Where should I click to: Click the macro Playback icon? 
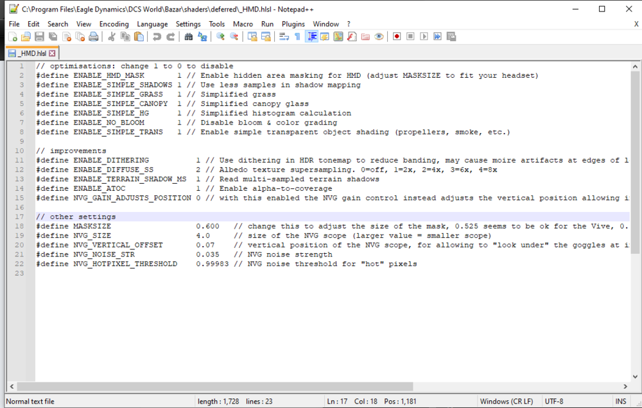click(424, 37)
